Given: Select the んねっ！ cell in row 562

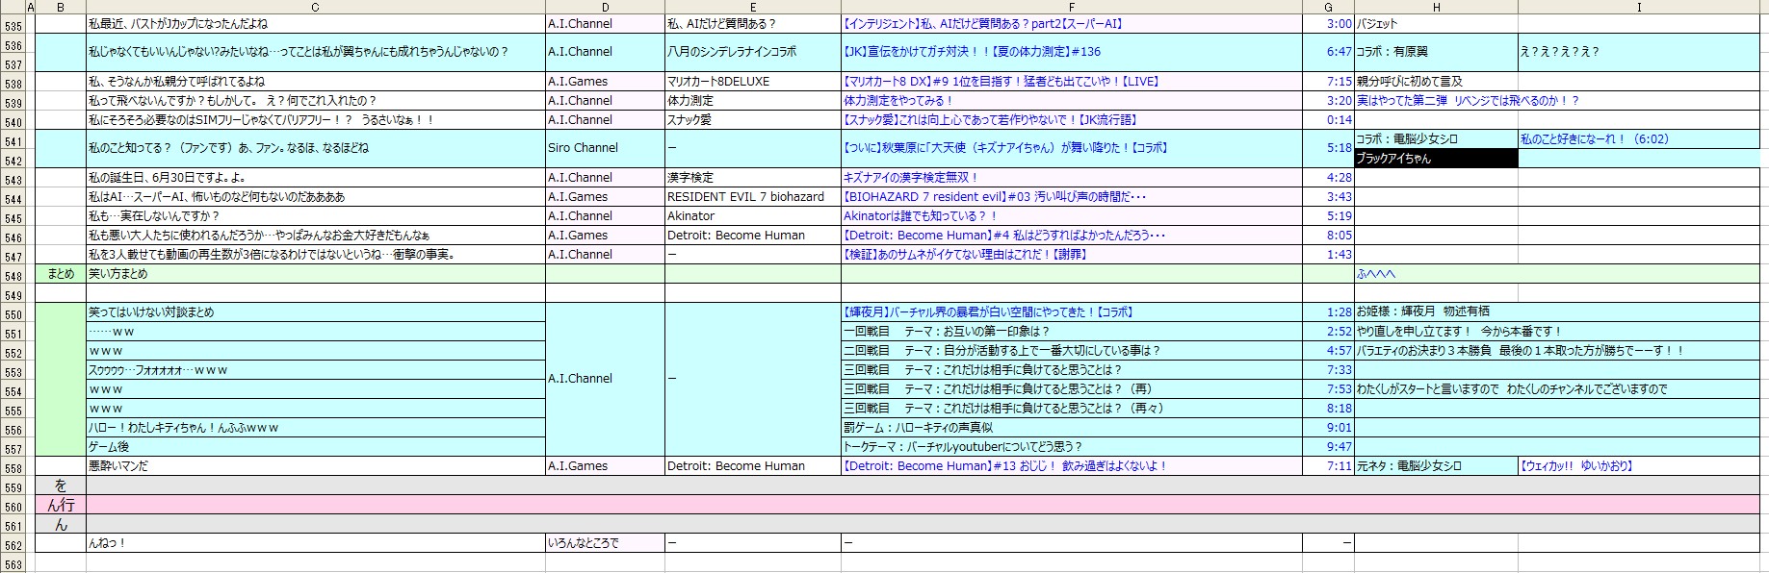Looking at the screenshot, I should click(x=316, y=543).
